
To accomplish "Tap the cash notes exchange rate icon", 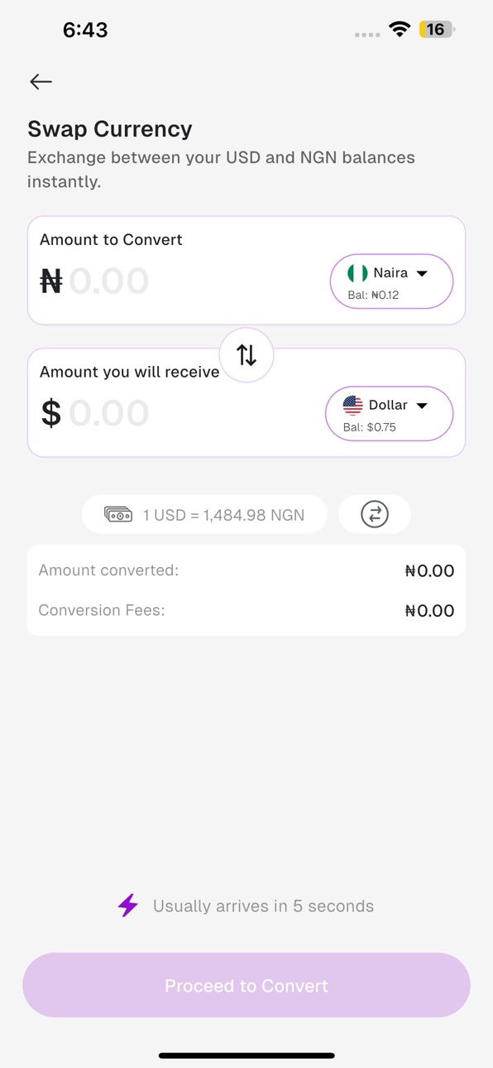I will click(118, 514).
